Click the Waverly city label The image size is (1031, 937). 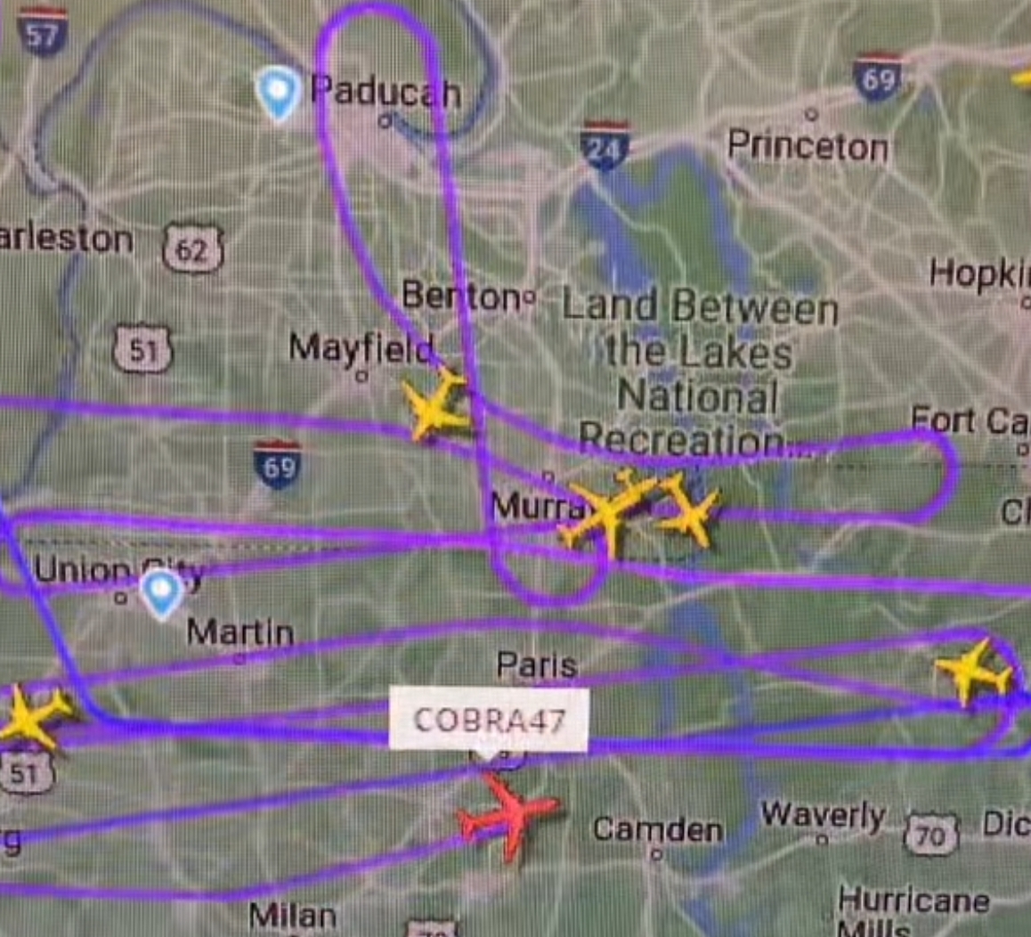click(823, 816)
